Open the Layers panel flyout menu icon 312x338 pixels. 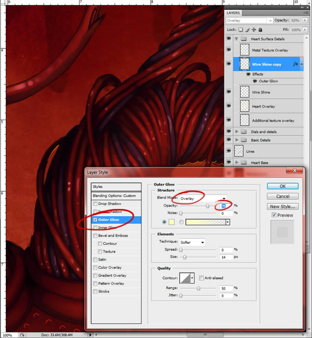click(x=306, y=13)
